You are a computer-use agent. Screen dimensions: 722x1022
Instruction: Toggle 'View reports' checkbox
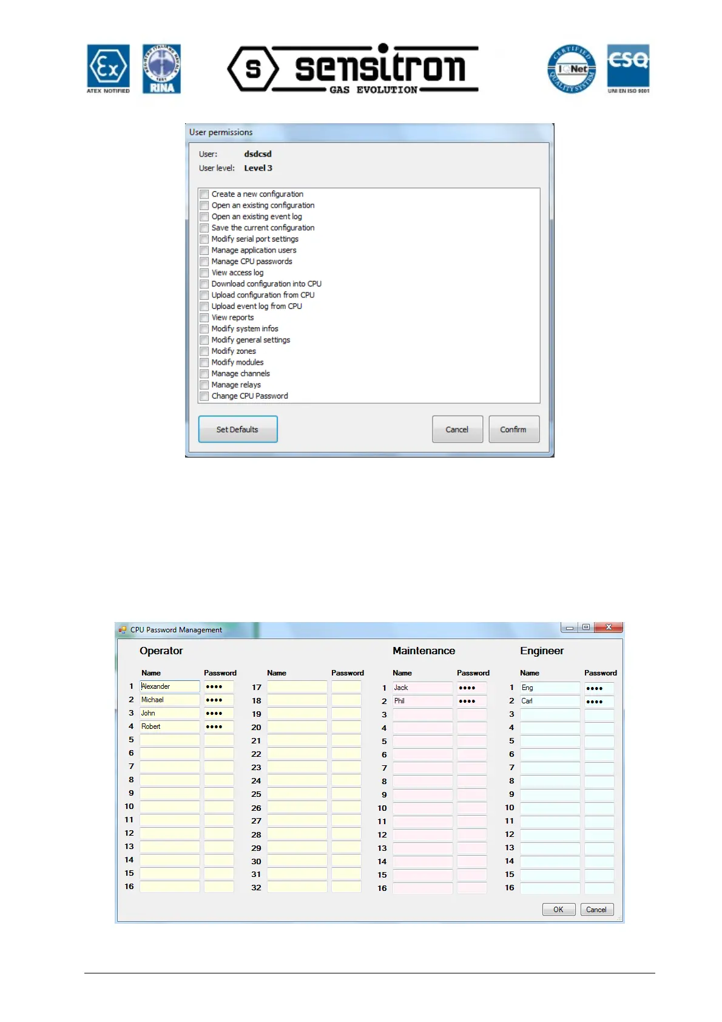(x=204, y=318)
